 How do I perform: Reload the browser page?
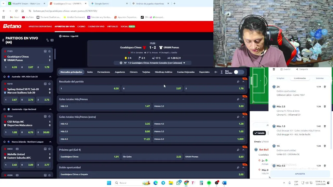click(16, 11)
